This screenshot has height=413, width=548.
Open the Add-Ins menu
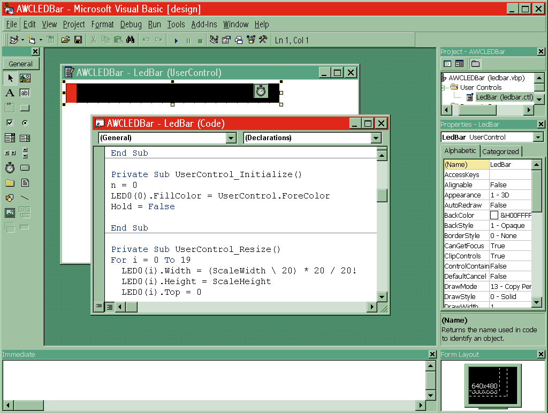pos(204,25)
